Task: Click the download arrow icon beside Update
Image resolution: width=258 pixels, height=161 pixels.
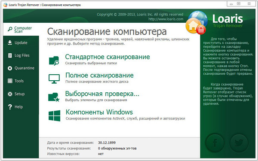Action: (10, 43)
